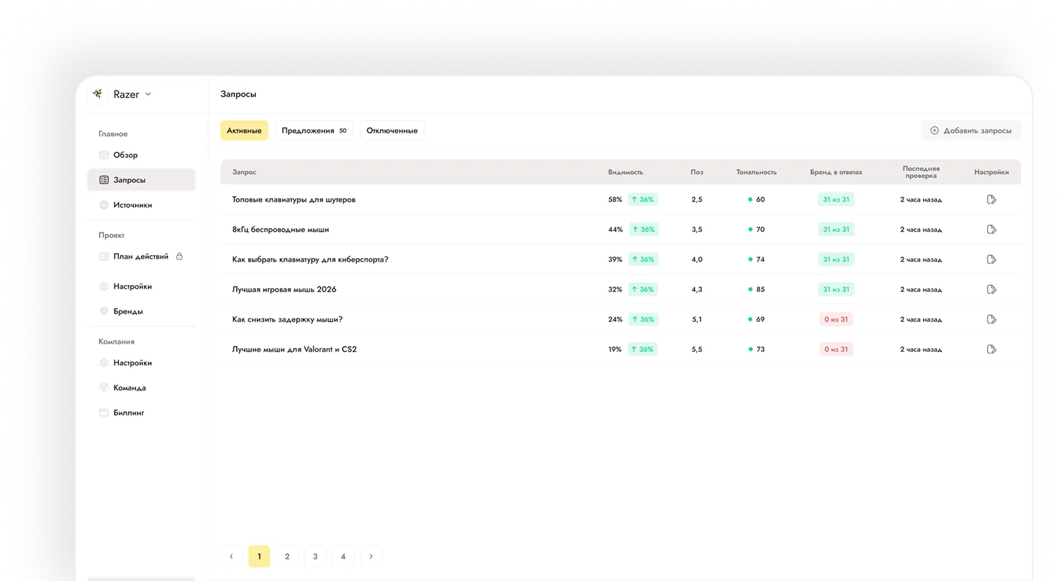Viewport: 1061px width, 581px height.
Task: Expand the Razer project dropdown chevron
Action: 148,94
